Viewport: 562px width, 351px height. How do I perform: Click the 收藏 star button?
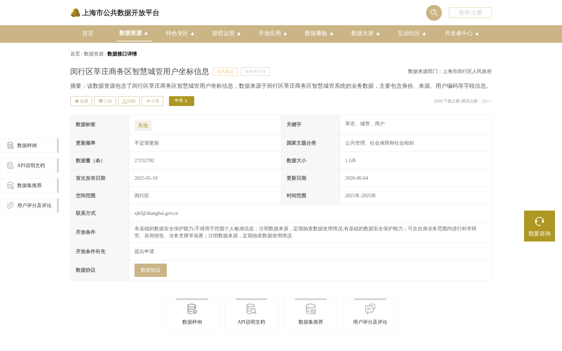pyautogui.click(x=81, y=101)
